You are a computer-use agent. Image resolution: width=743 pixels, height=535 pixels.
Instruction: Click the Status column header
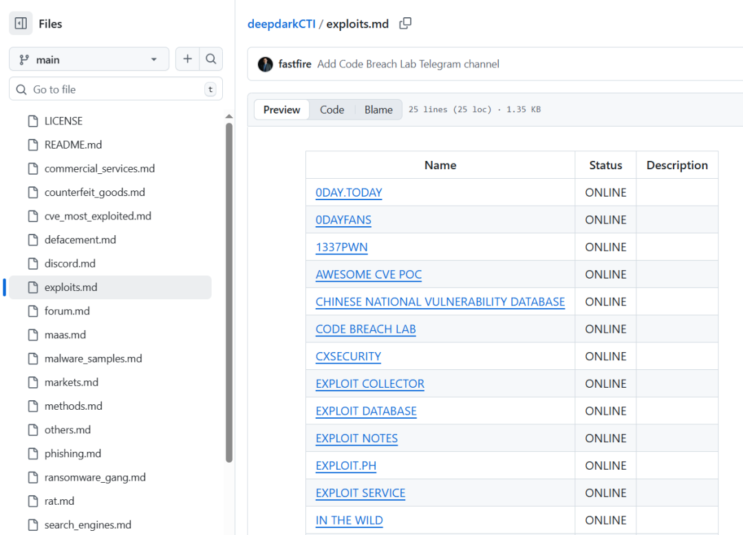tap(605, 165)
